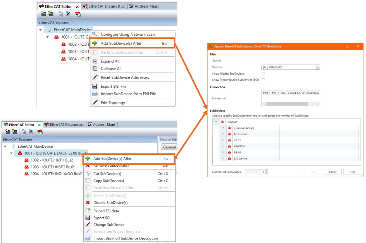Viewport: 366px width, 243px height.
Task: Expand the [Unknown Group] node
Action: point(223,128)
